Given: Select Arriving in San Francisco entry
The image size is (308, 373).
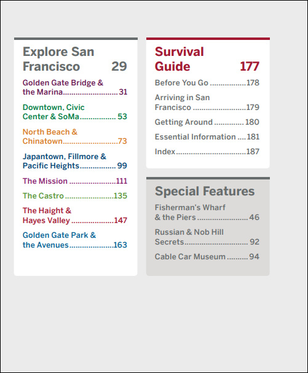Looking at the screenshot, I should [207, 102].
